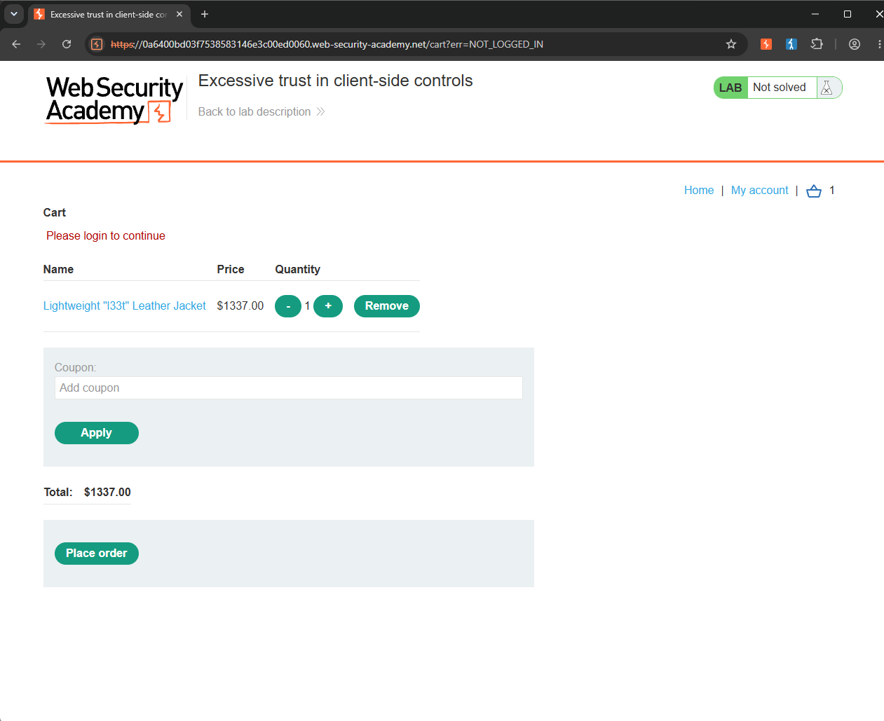Click the Please login to continue message

click(x=106, y=236)
